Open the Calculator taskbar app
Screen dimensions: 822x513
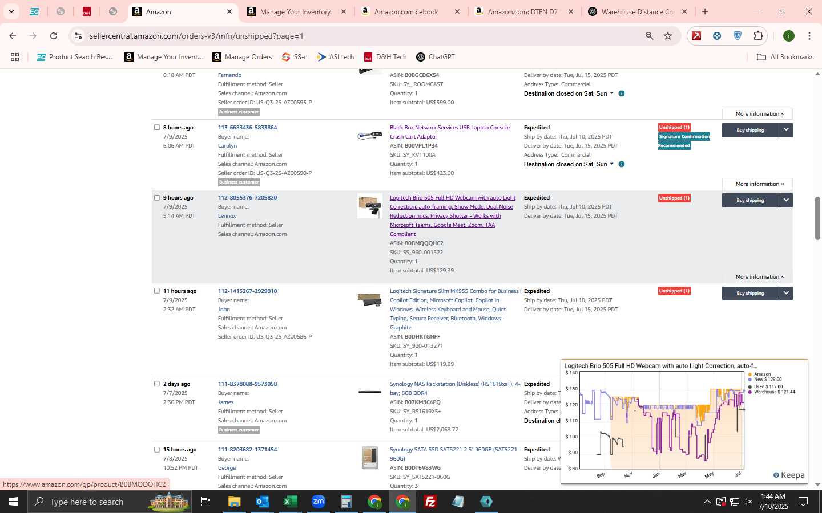pyautogui.click(x=346, y=502)
